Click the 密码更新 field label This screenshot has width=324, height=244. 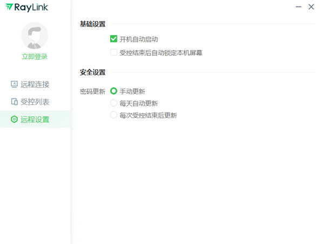92,91
